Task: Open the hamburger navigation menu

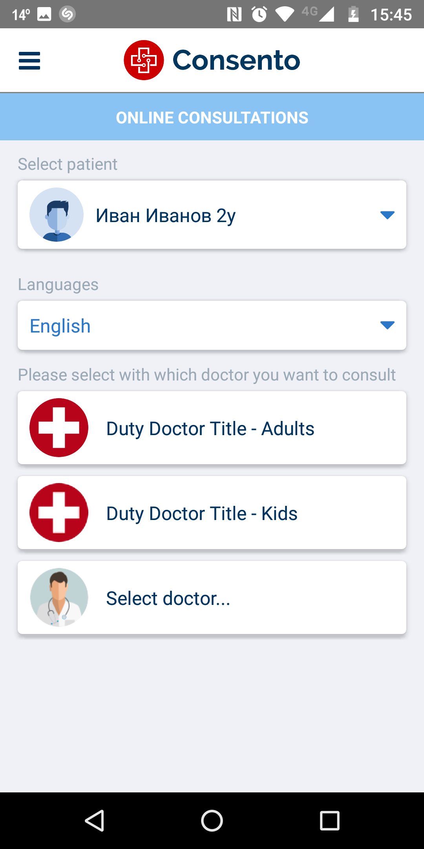Action: pos(29,61)
